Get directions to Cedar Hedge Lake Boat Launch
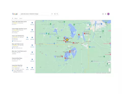The height and width of the screenshot is (94, 122). 32,30
